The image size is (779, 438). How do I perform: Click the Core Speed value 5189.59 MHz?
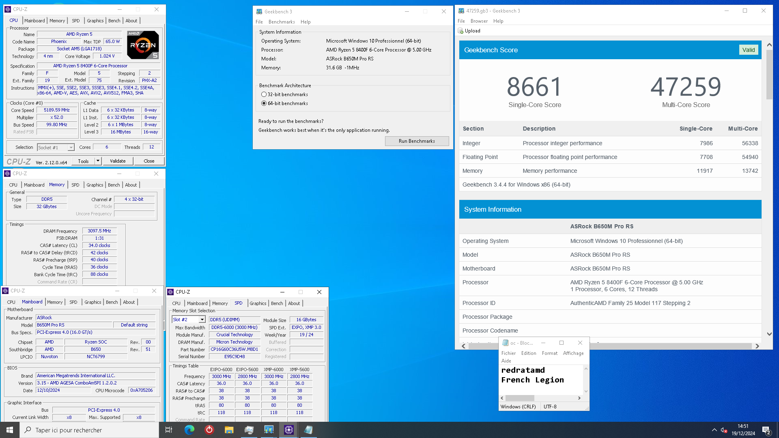57,110
